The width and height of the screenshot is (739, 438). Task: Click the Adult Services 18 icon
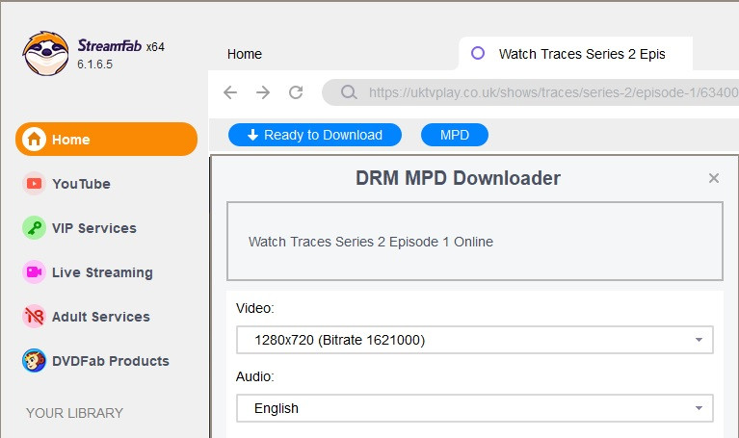pos(34,316)
